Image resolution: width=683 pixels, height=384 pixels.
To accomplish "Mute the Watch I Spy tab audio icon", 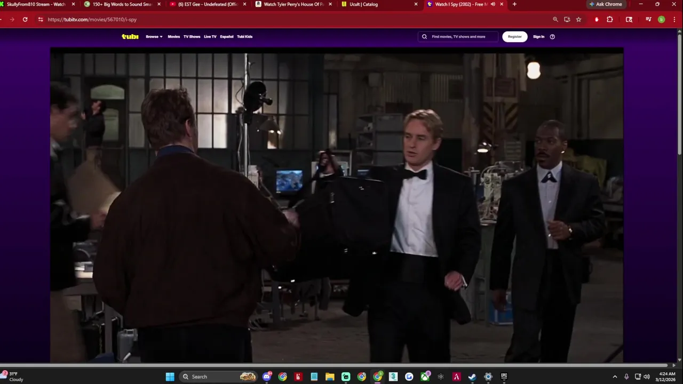I will (x=493, y=4).
